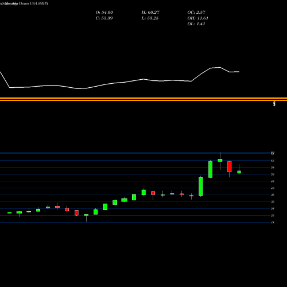Image resolution: width=287 pixels, height=287 pixels.
Task: Click the lowest price axis label 18
Action: pos(273,223)
